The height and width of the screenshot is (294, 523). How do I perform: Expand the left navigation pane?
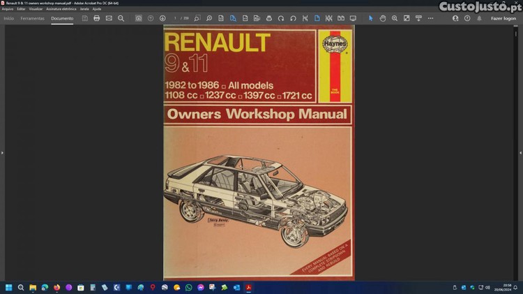(2, 152)
